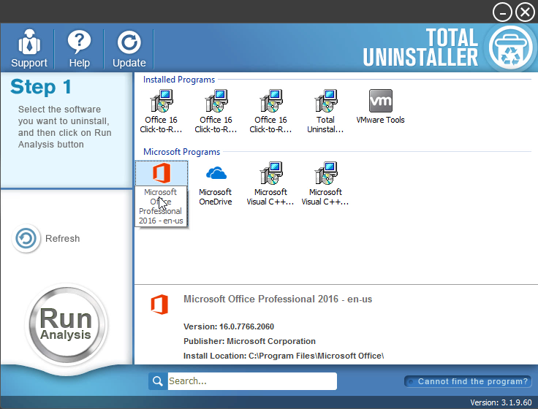Select the Microsoft OneDrive program
Screen dimensions: 538x409
(x=216, y=183)
